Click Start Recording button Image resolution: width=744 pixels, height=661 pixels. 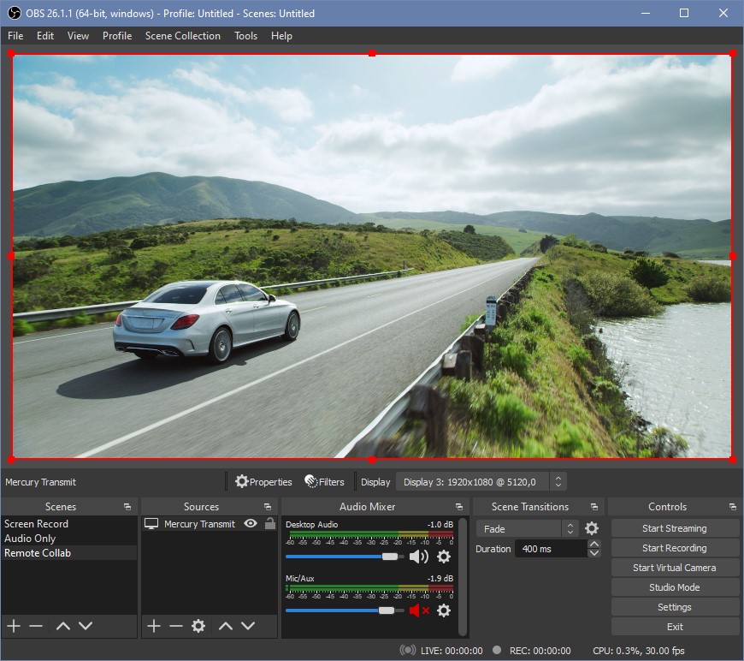[x=674, y=548]
